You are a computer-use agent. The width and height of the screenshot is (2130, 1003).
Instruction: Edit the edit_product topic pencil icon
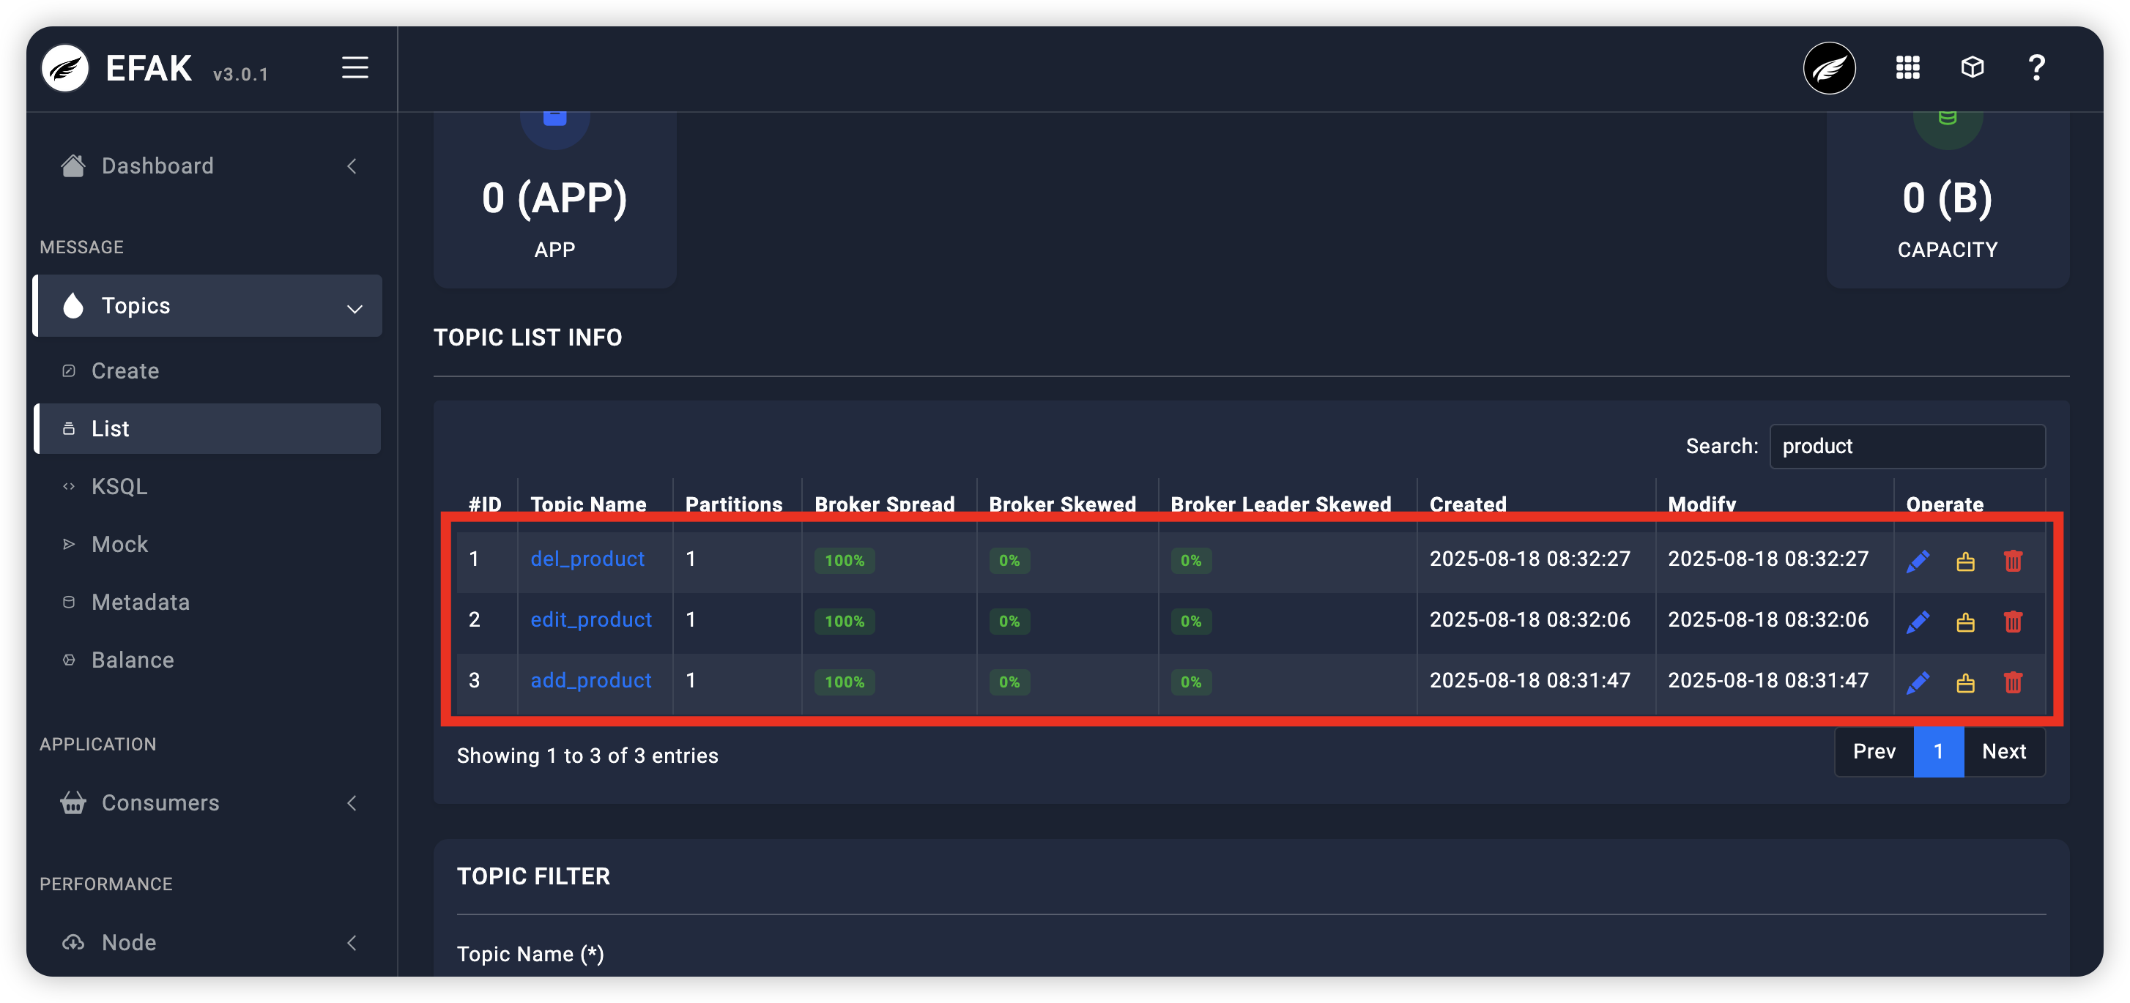tap(1918, 622)
